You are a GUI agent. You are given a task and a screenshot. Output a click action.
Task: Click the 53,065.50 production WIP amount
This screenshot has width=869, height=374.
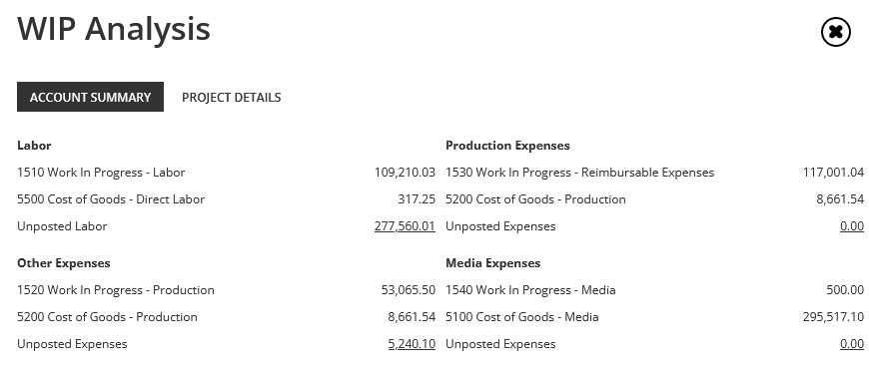click(408, 290)
